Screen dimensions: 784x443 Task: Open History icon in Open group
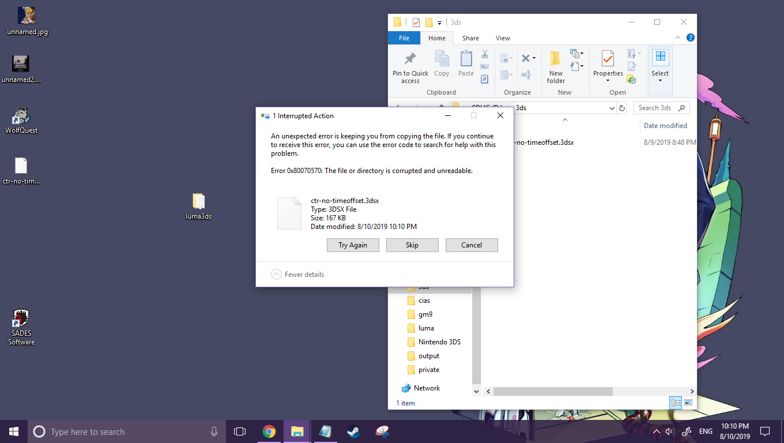(631, 79)
